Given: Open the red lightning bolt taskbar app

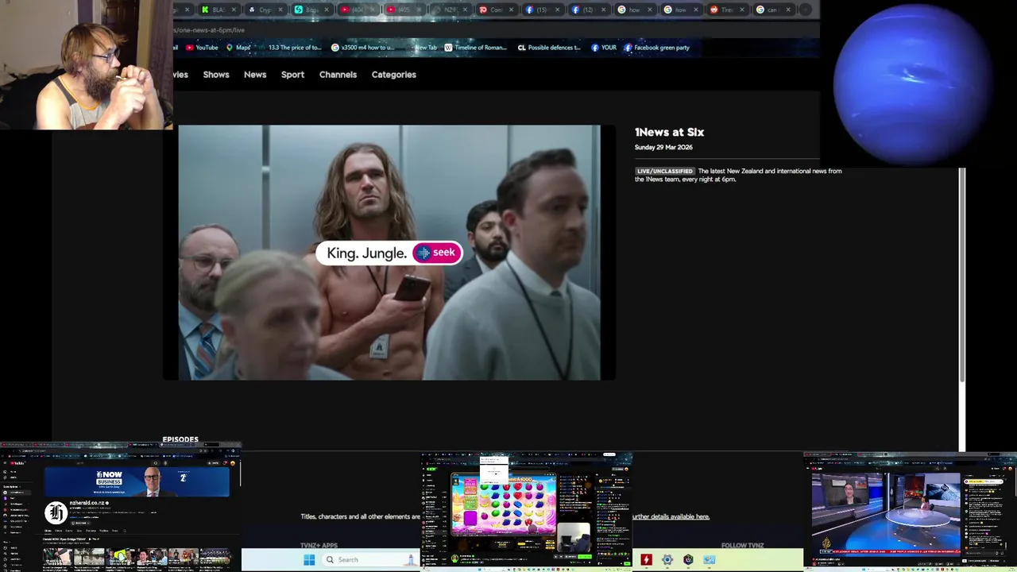Looking at the screenshot, I should click(x=647, y=560).
